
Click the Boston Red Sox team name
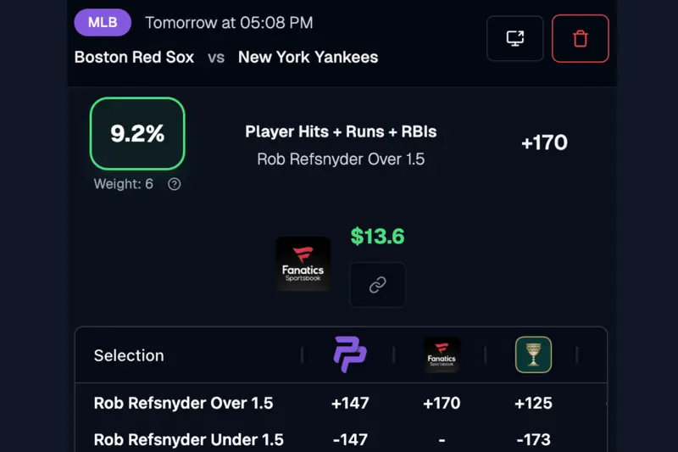point(134,58)
